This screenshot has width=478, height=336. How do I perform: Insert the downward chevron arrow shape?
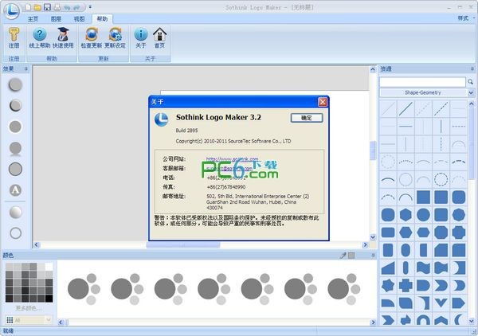441,303
